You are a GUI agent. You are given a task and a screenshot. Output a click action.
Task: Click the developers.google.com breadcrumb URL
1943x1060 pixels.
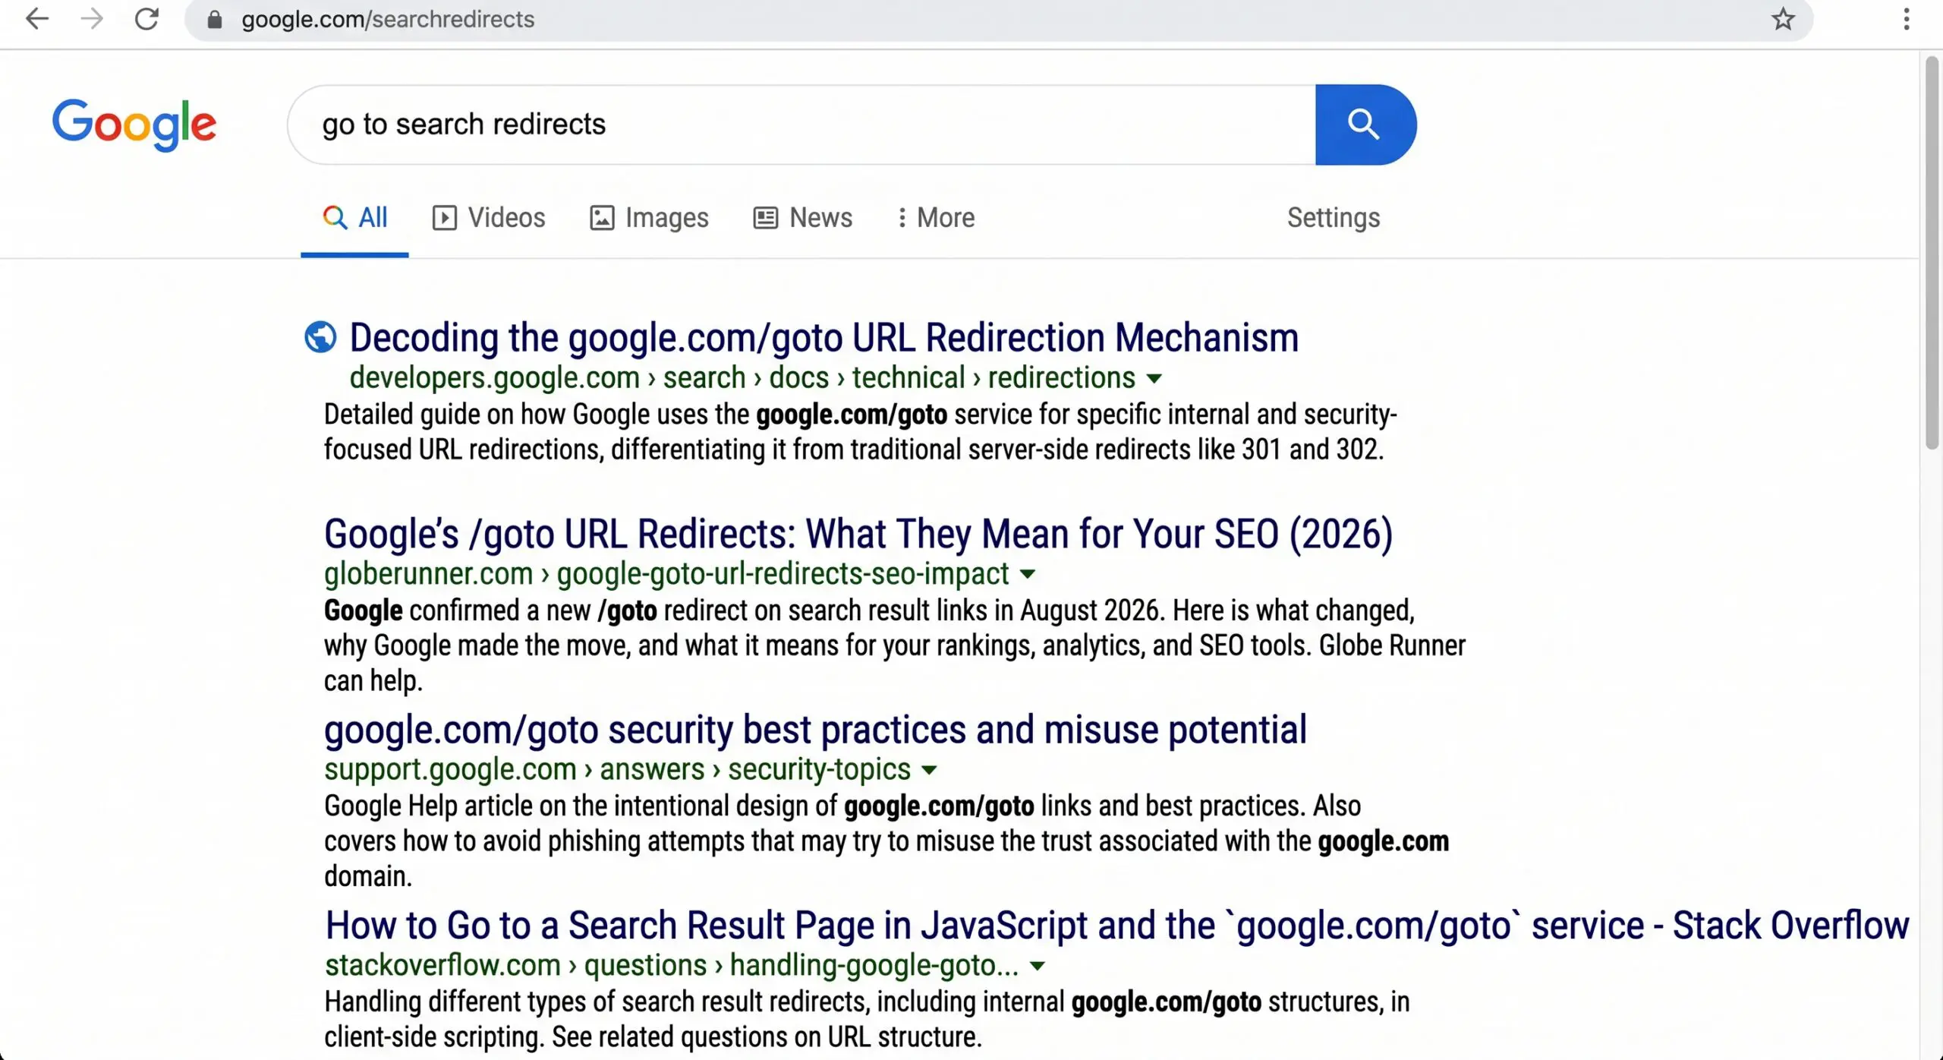[742, 377]
